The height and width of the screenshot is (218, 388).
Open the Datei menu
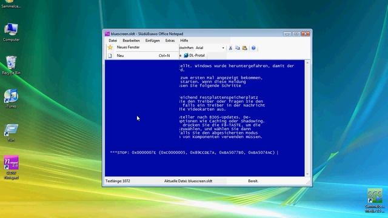[113, 41]
